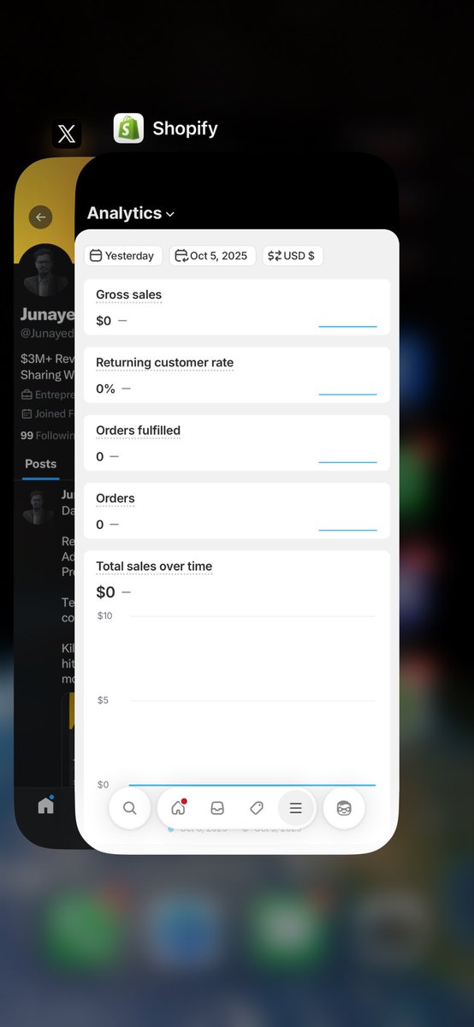Tap the Gross sales sparkline
Screen dimensions: 474x1027
coord(347,326)
